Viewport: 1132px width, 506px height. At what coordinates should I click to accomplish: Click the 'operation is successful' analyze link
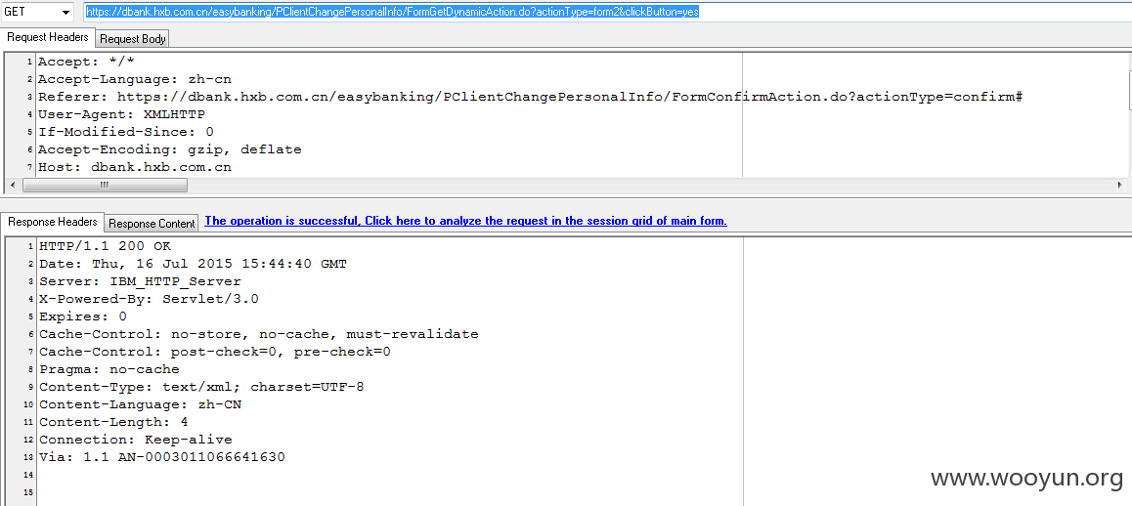[x=465, y=221]
